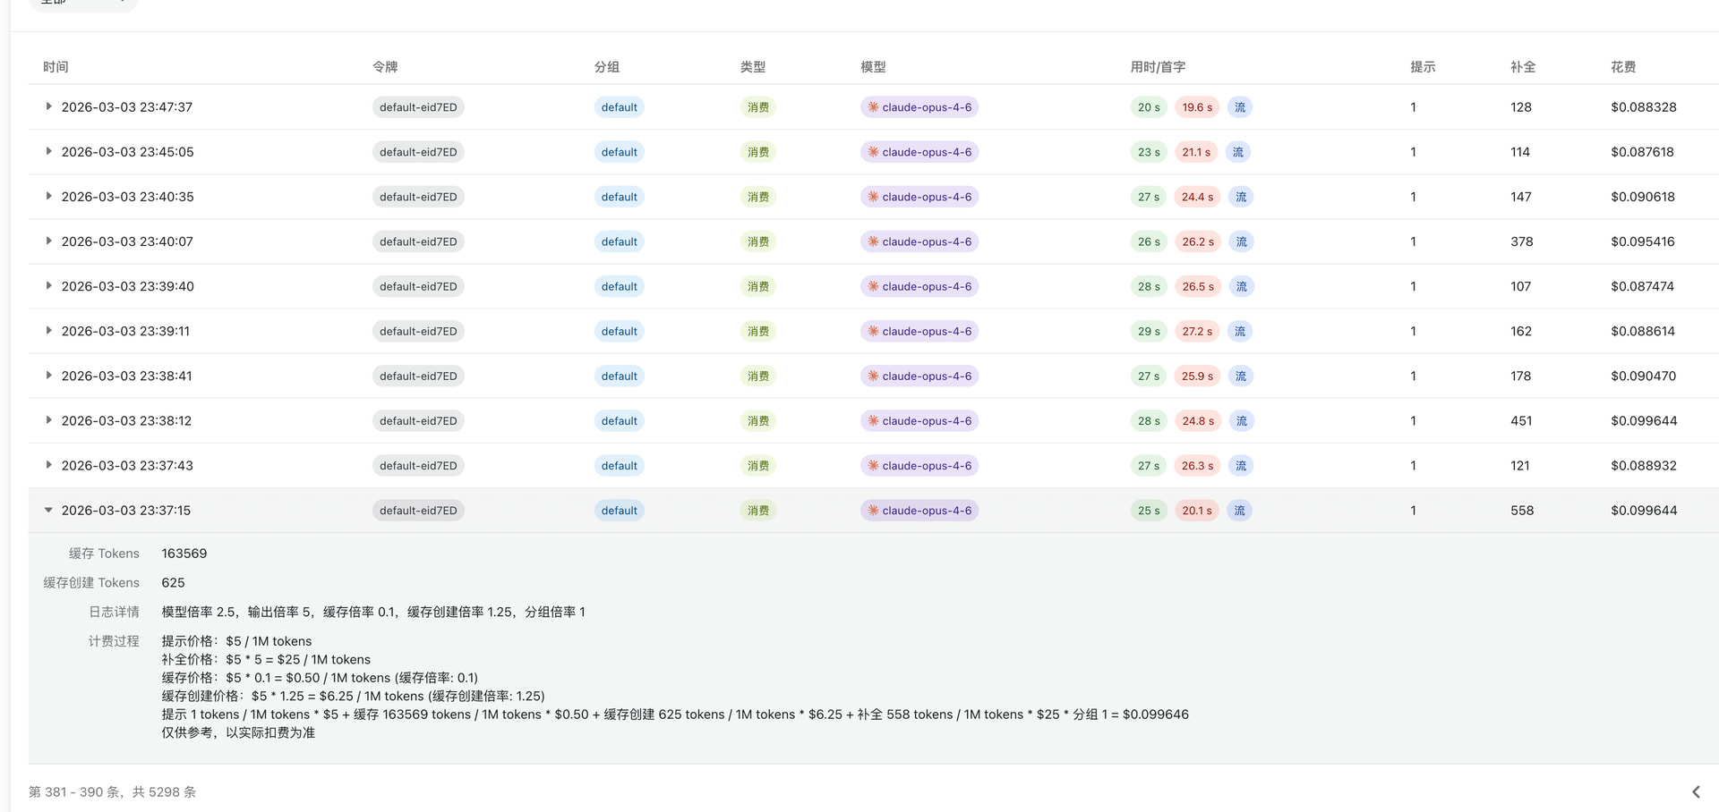Click the 流 stream badge at 23:39:40
Viewport: 1719px width, 812px height.
click(1241, 286)
